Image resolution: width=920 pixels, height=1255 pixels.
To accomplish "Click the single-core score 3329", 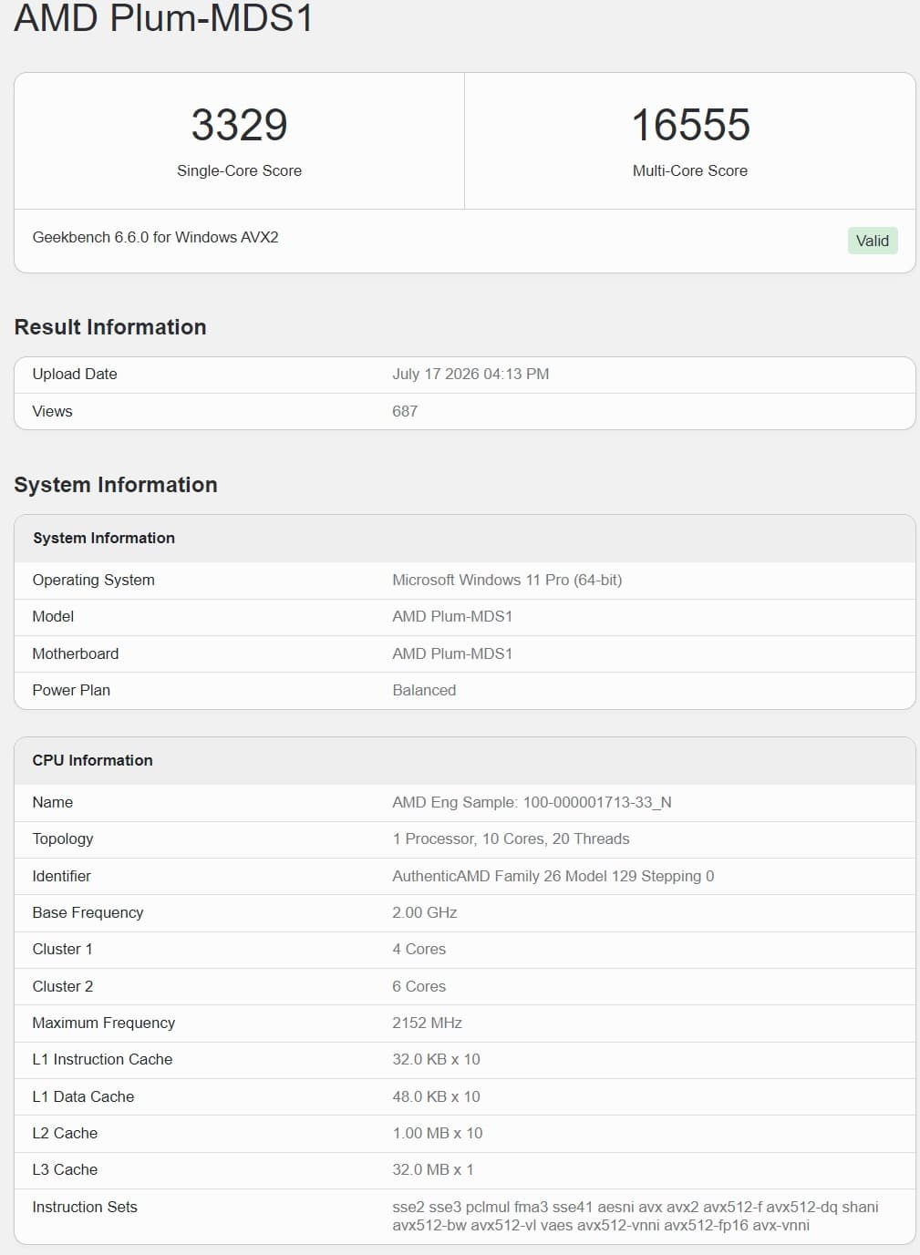I will click(x=239, y=125).
